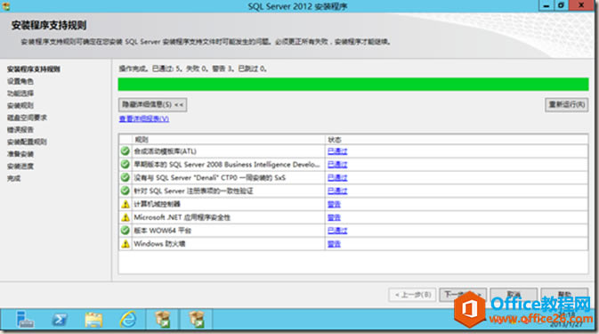
Task: Launch Internet Explorer from the taskbar
Action: [x=128, y=319]
